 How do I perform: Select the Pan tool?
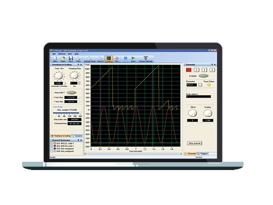tap(117, 59)
